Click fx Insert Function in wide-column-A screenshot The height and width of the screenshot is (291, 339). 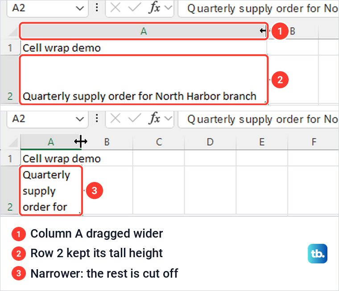[x=154, y=8]
